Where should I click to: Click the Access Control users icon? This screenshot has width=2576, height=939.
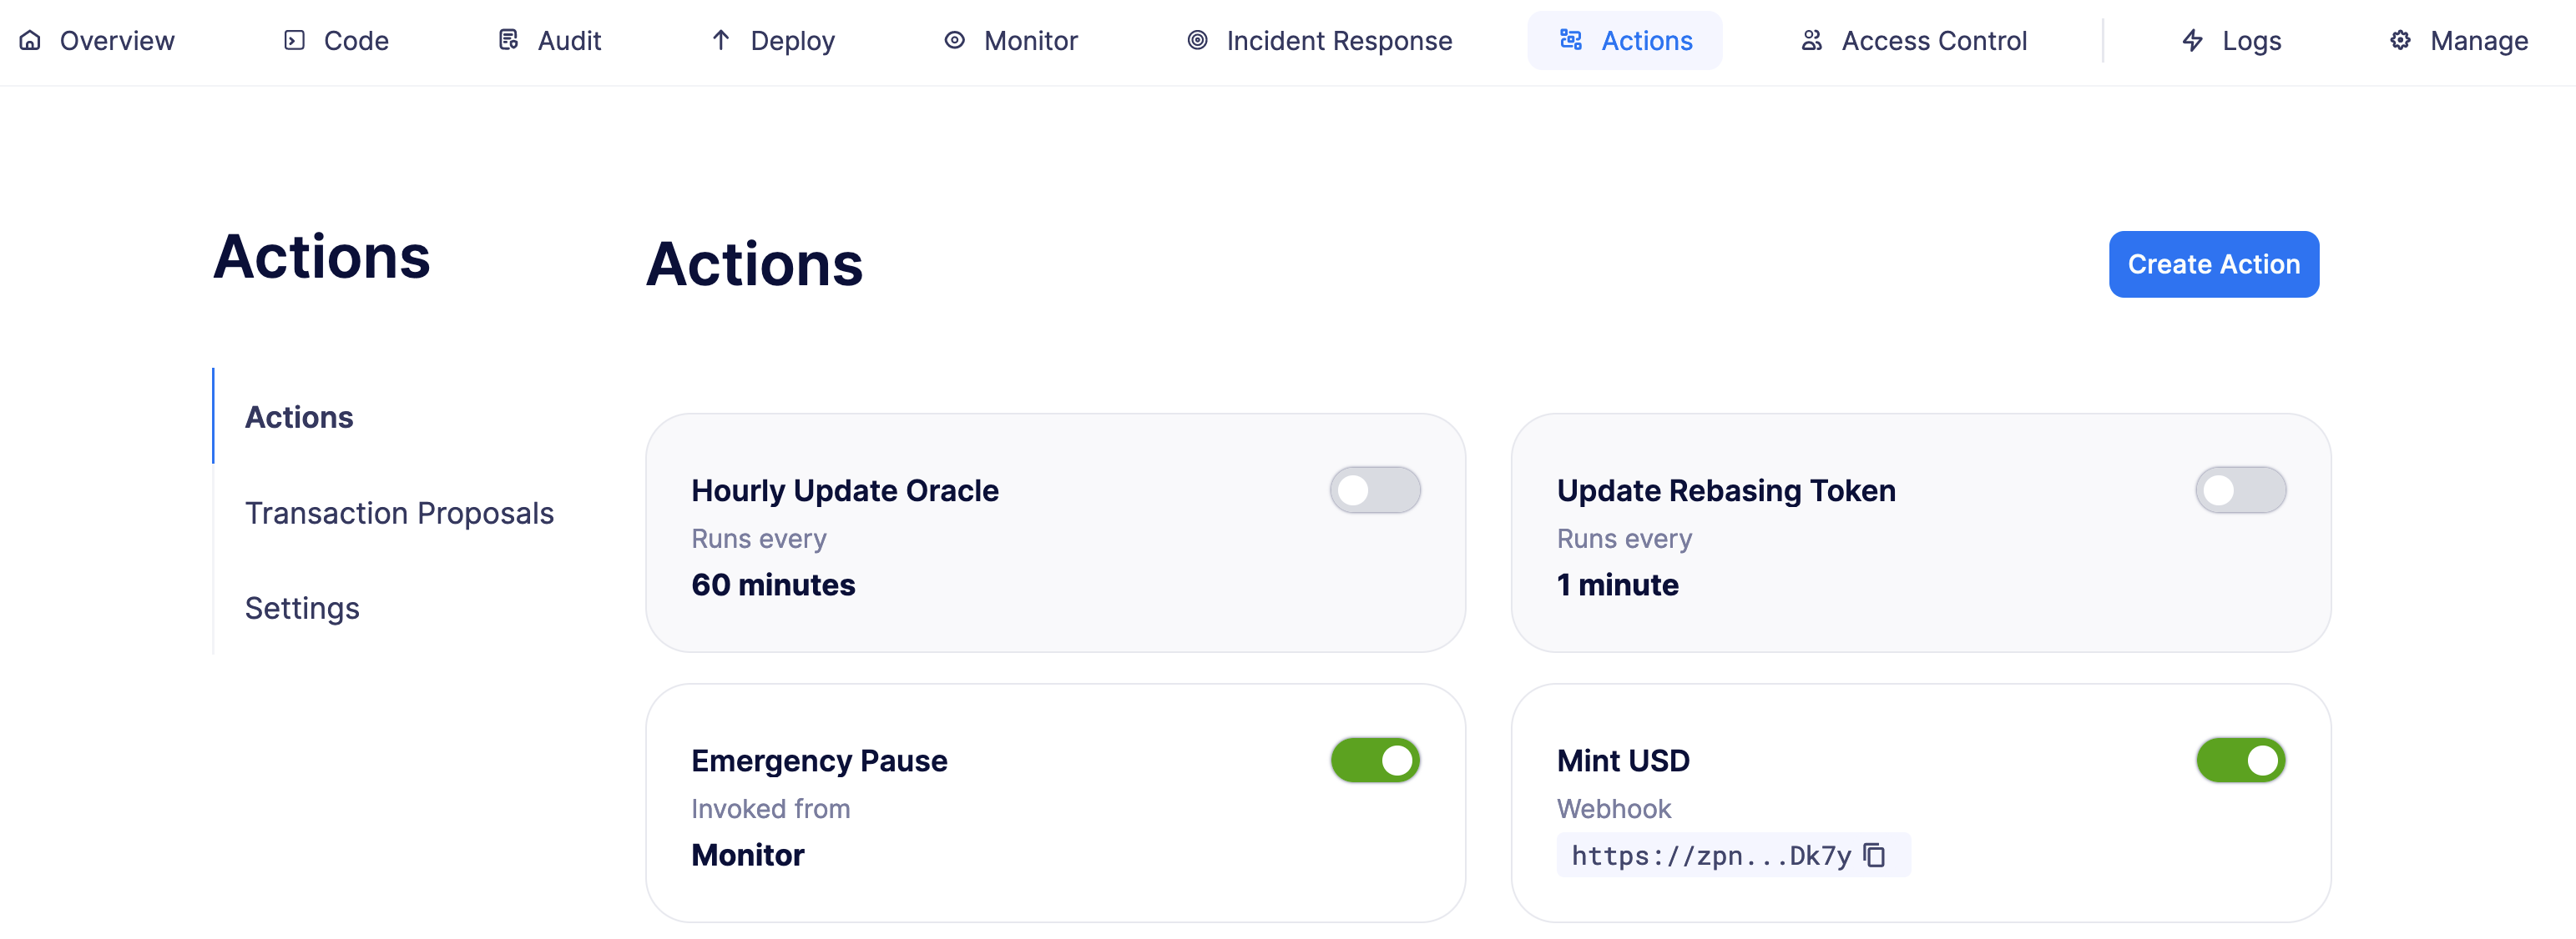(1812, 40)
